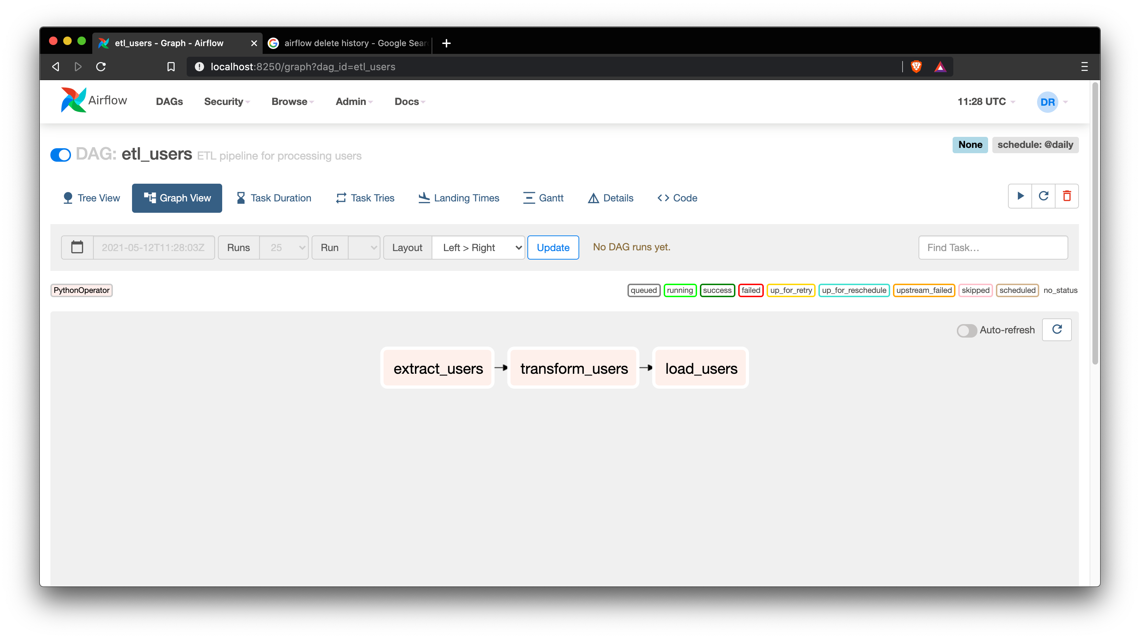Screen dimensions: 1140x639
Task: Click the failed status legend swatch
Action: 751,290
